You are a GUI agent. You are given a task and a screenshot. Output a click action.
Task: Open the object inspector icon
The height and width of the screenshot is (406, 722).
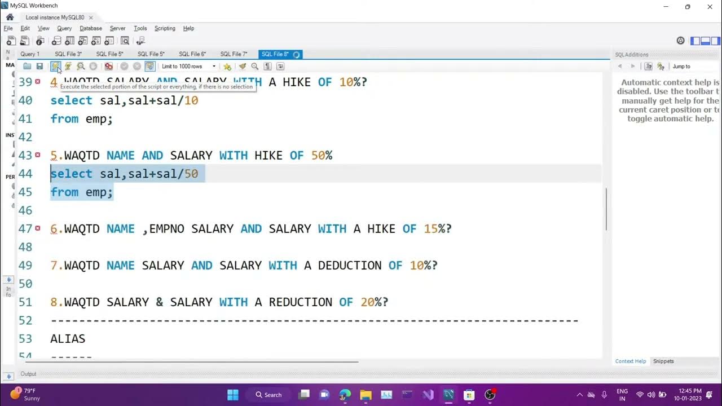click(40, 41)
